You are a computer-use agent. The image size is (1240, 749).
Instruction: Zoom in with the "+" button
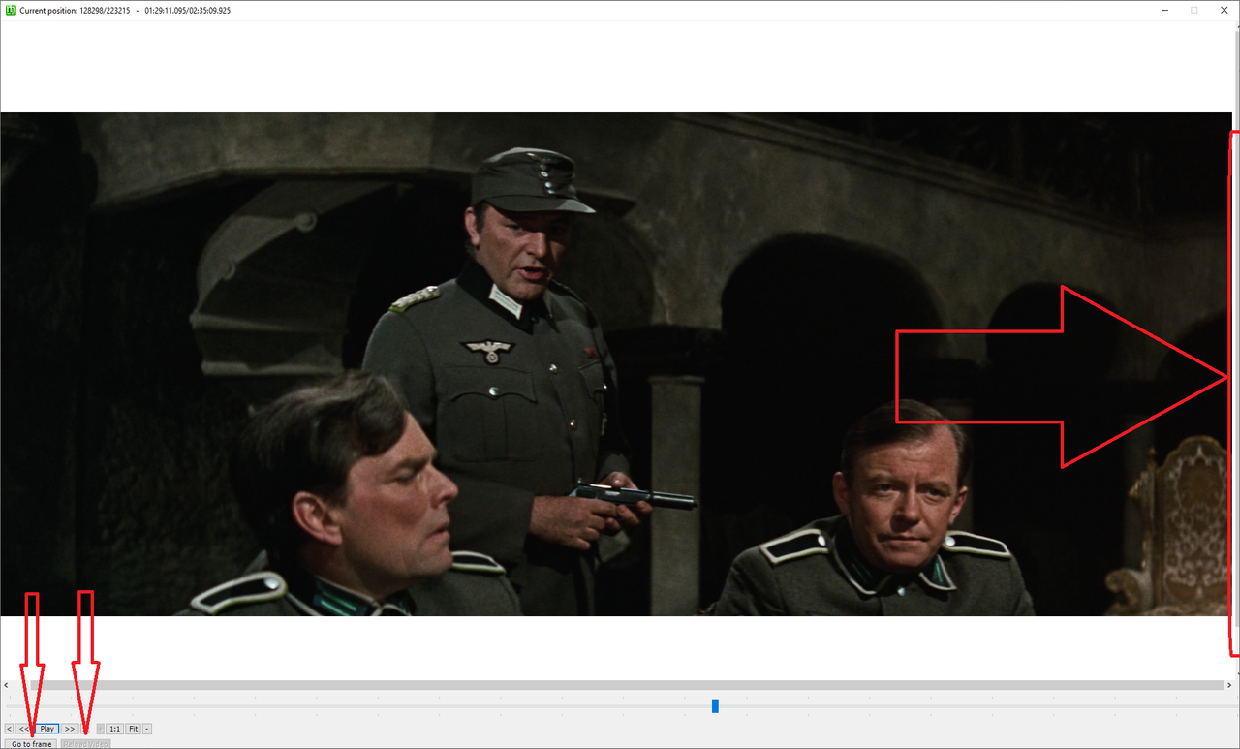(101, 729)
